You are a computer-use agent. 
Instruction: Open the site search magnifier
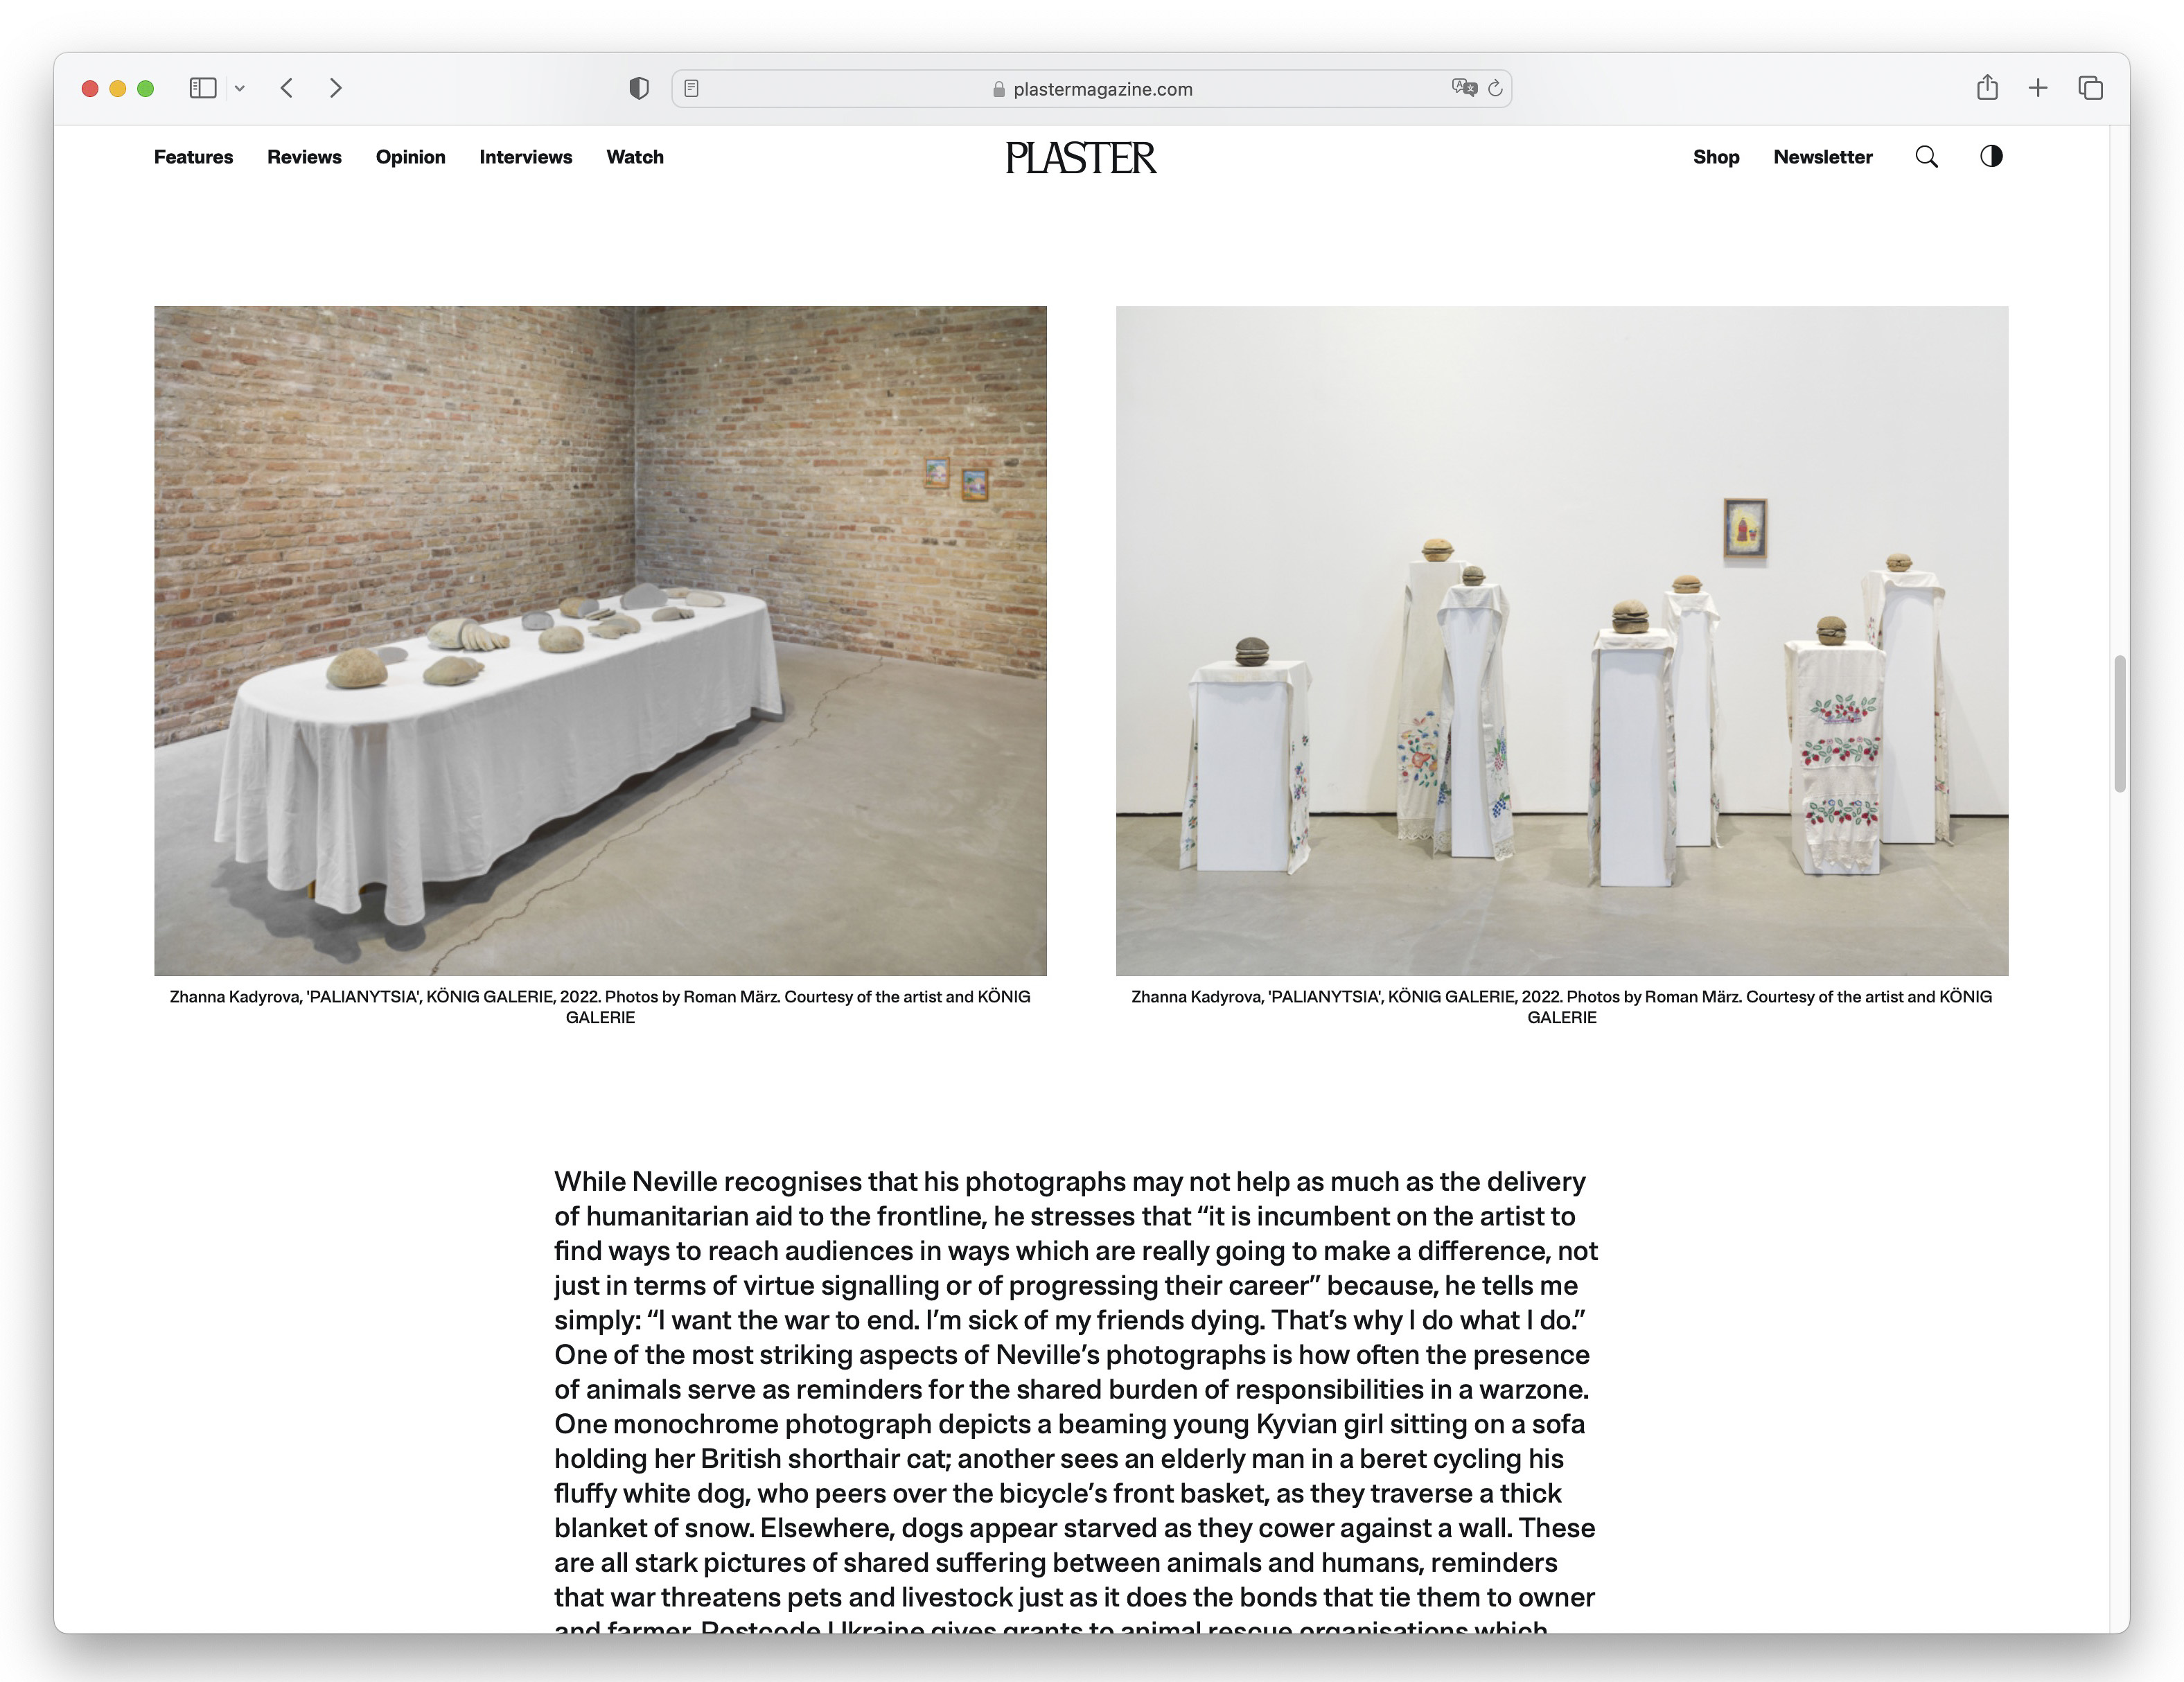click(x=1926, y=157)
